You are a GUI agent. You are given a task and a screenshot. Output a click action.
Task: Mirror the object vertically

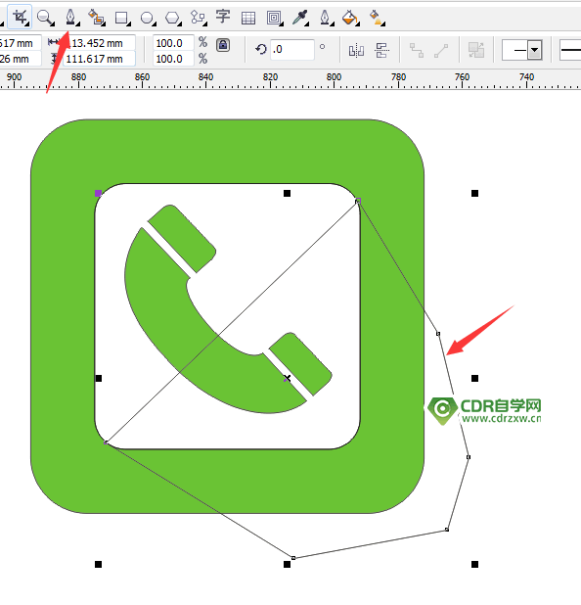point(381,50)
